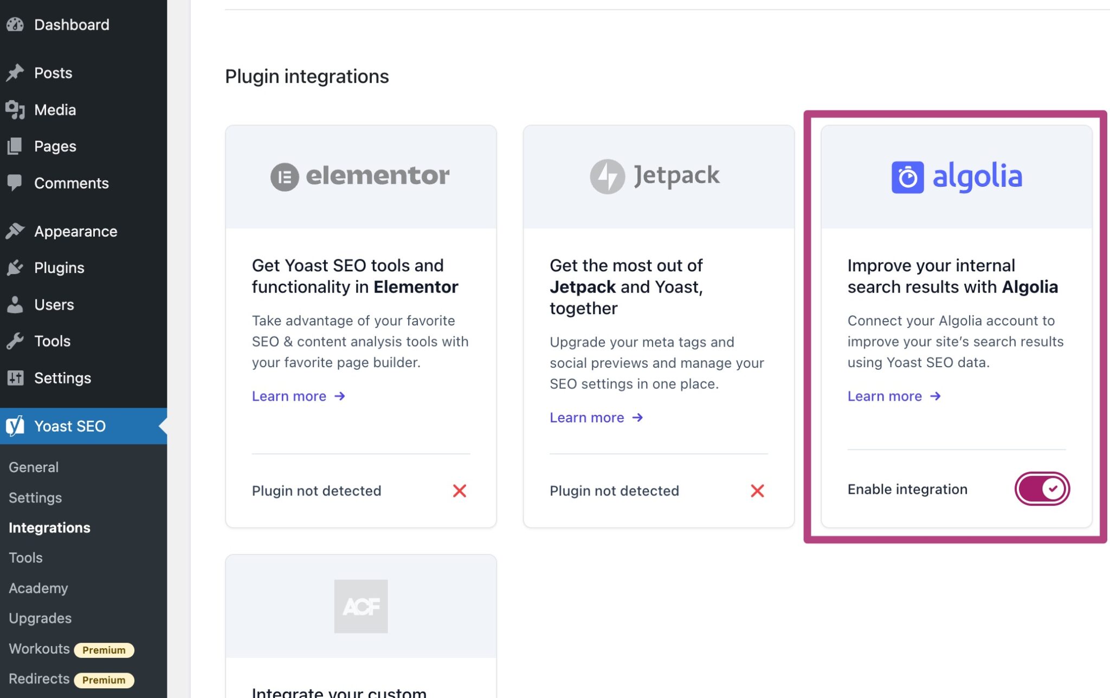The image size is (1110, 698).
Task: Select the Users icon in the sidebar
Action: (16, 304)
